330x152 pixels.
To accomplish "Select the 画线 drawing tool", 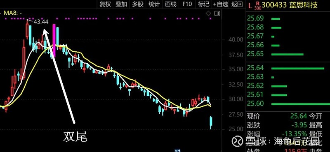I will pos(171,4).
